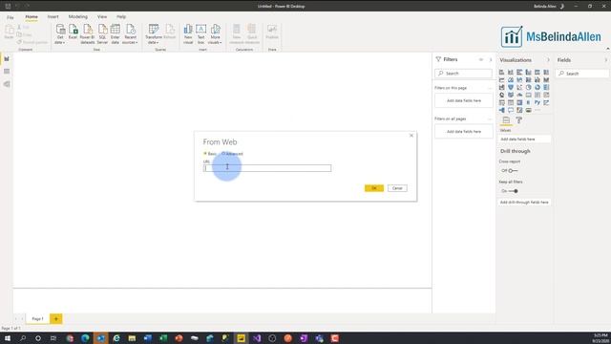Select the Q&A speech bubble visualization
The height and width of the screenshot is (344, 611).
coord(511,111)
